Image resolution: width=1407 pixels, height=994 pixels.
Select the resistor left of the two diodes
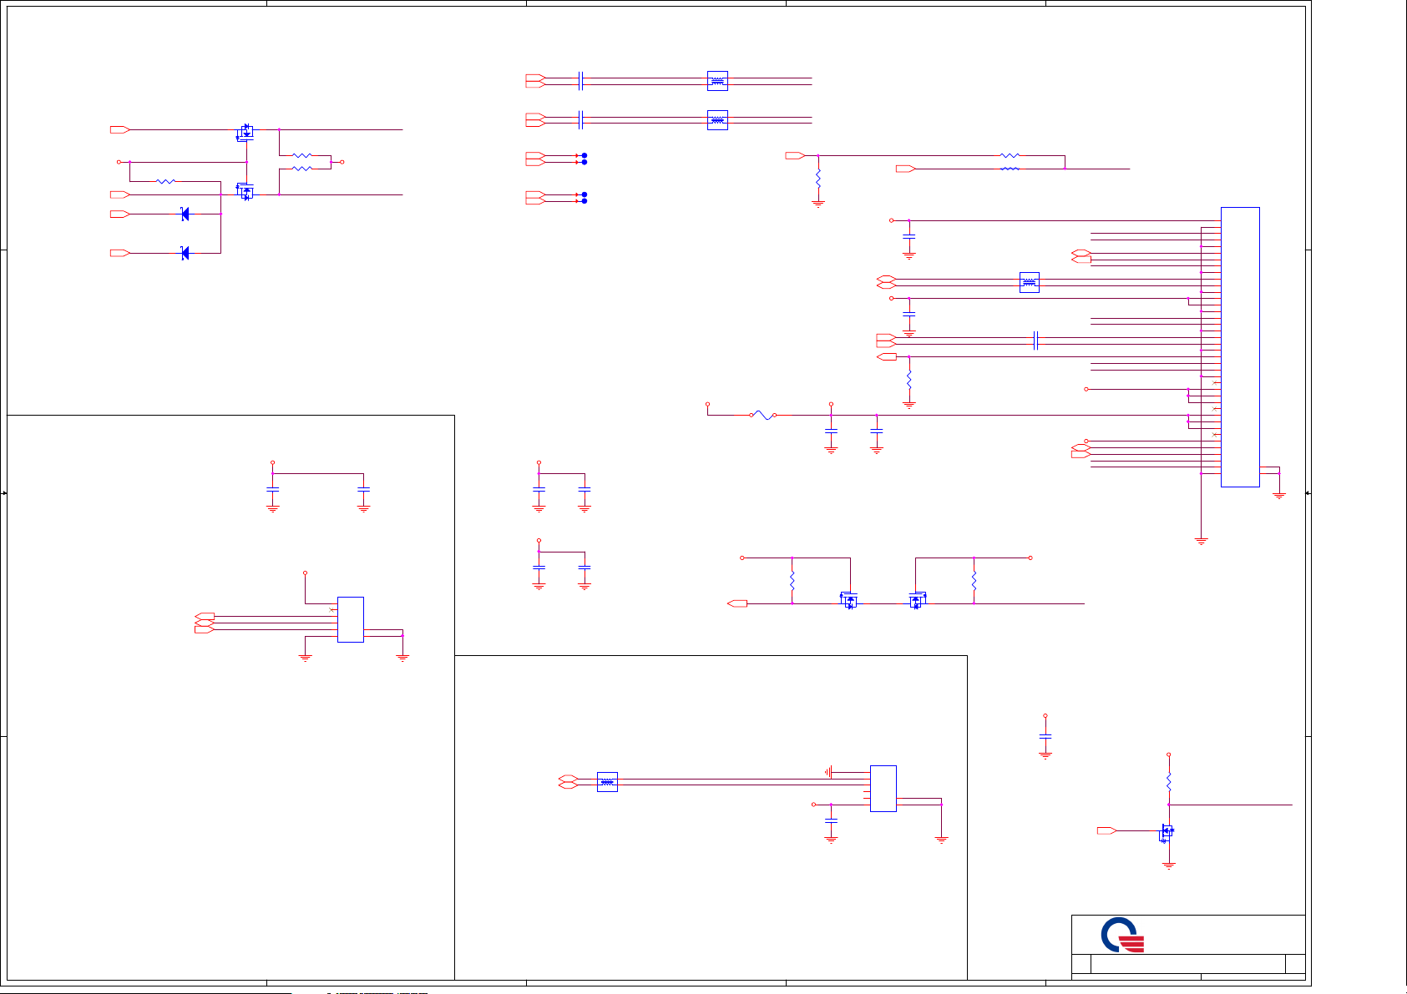point(166,181)
